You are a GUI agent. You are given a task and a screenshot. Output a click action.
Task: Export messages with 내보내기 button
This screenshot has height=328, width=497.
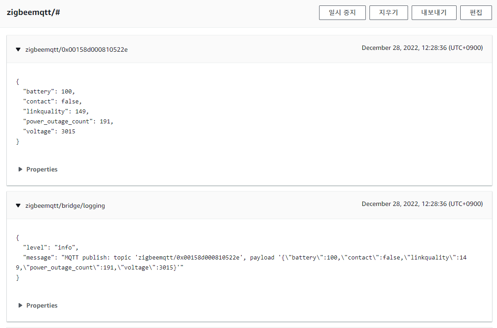pos(434,13)
